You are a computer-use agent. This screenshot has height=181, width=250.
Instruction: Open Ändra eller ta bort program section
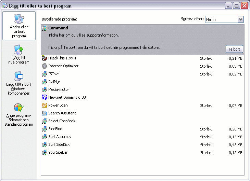coord(19,26)
